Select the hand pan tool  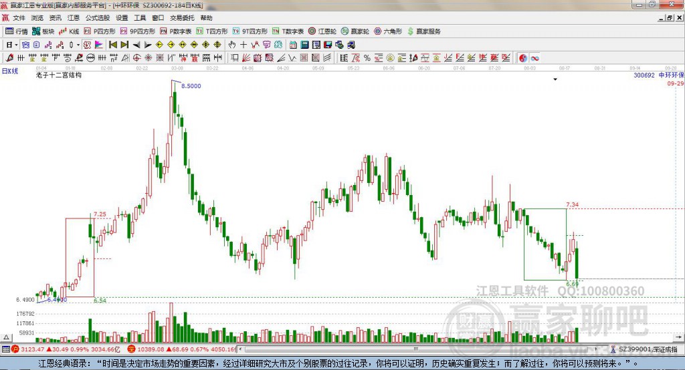click(x=232, y=45)
